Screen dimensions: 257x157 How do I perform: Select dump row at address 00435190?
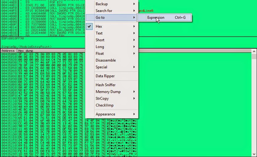(x=69, y=123)
